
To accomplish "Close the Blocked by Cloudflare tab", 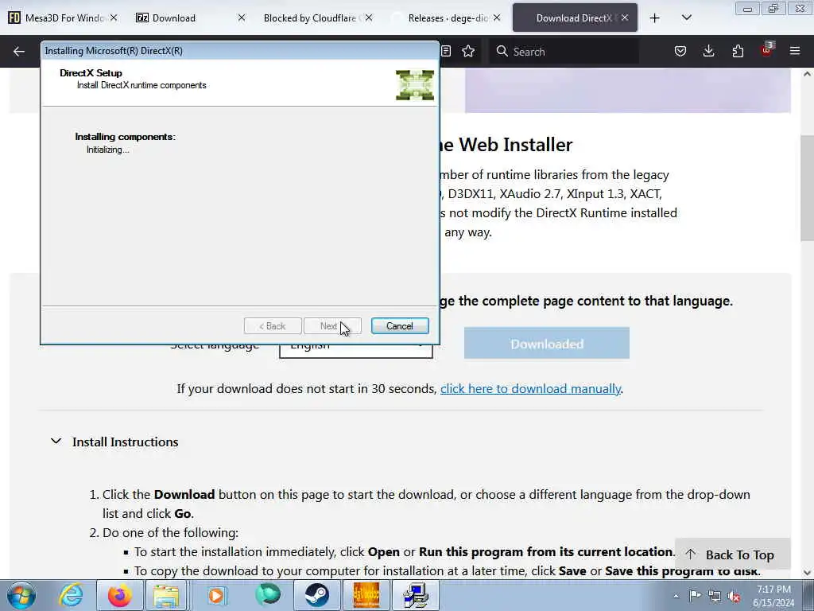I will pyautogui.click(x=369, y=18).
